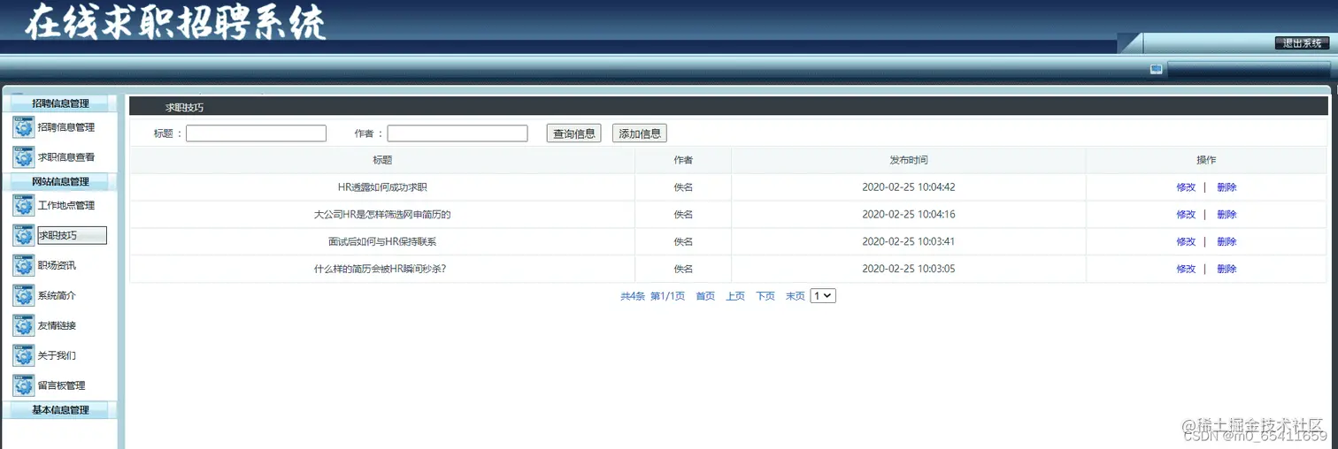Collapse the 网站信息管理 section header
Viewport: 1338px width, 449px height.
[x=60, y=182]
